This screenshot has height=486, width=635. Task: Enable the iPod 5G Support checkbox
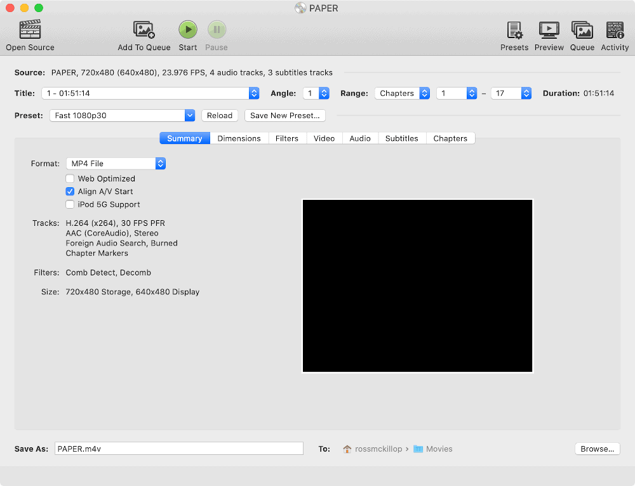pyautogui.click(x=70, y=204)
